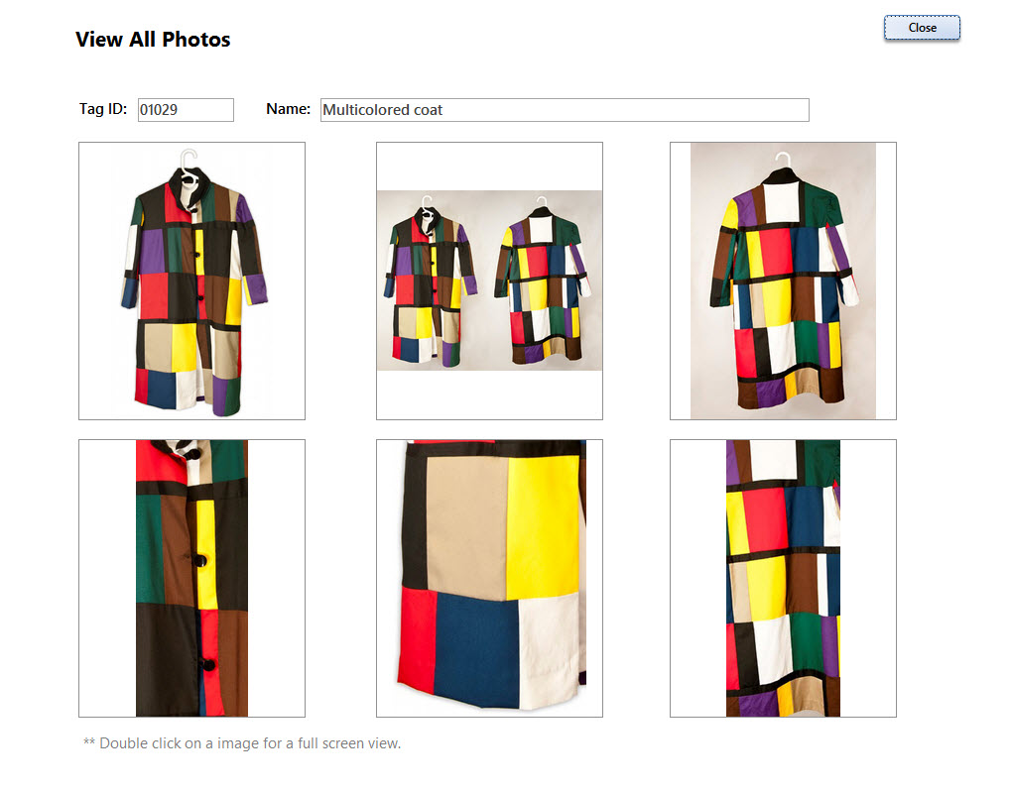Open the close-up photo of black front buttons

point(191,579)
